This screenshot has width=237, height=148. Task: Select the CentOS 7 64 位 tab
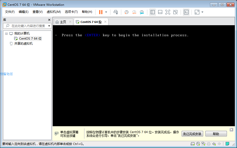pos(91,22)
